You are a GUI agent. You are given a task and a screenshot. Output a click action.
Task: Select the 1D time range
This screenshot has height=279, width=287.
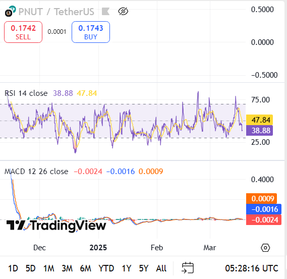13,268
